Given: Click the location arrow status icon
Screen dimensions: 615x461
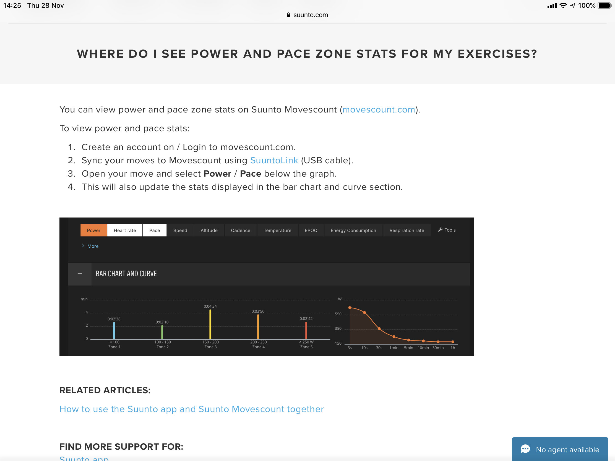Looking at the screenshot, I should pyautogui.click(x=573, y=6).
